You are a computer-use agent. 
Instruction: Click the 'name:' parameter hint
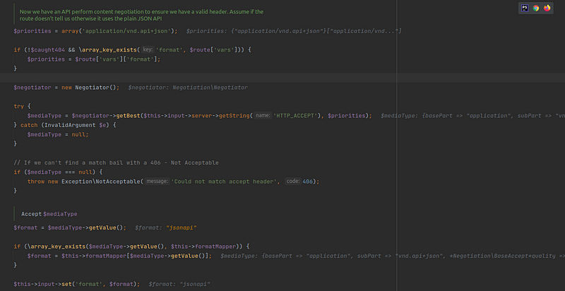(x=263, y=116)
